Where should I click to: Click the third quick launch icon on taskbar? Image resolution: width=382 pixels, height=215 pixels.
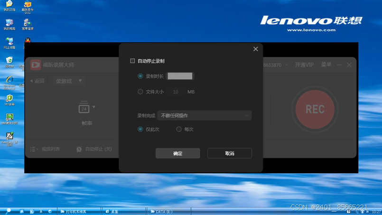pyautogui.click(x=41, y=211)
